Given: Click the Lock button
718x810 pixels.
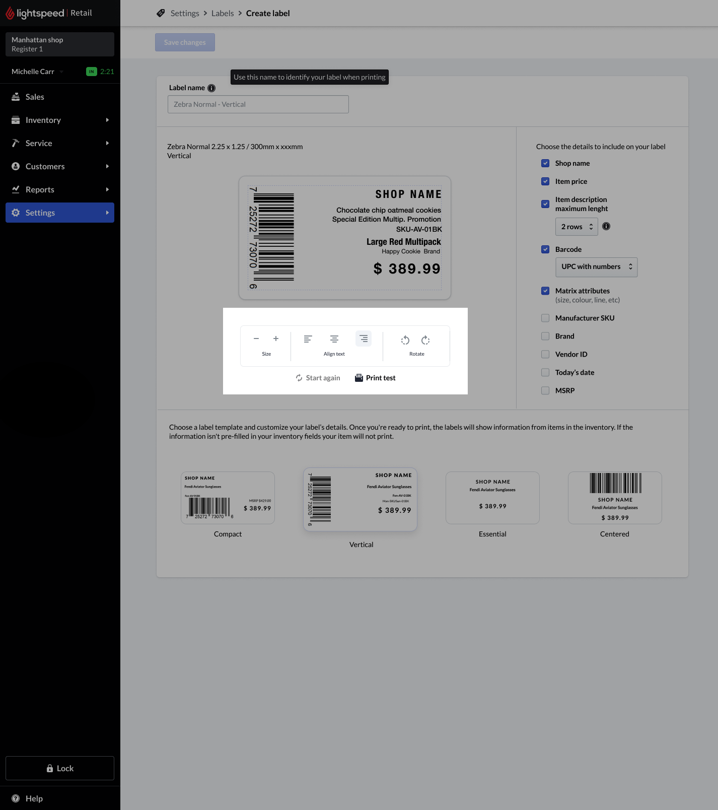Looking at the screenshot, I should coord(60,768).
